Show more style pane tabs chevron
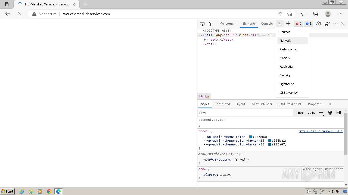 click(330, 104)
